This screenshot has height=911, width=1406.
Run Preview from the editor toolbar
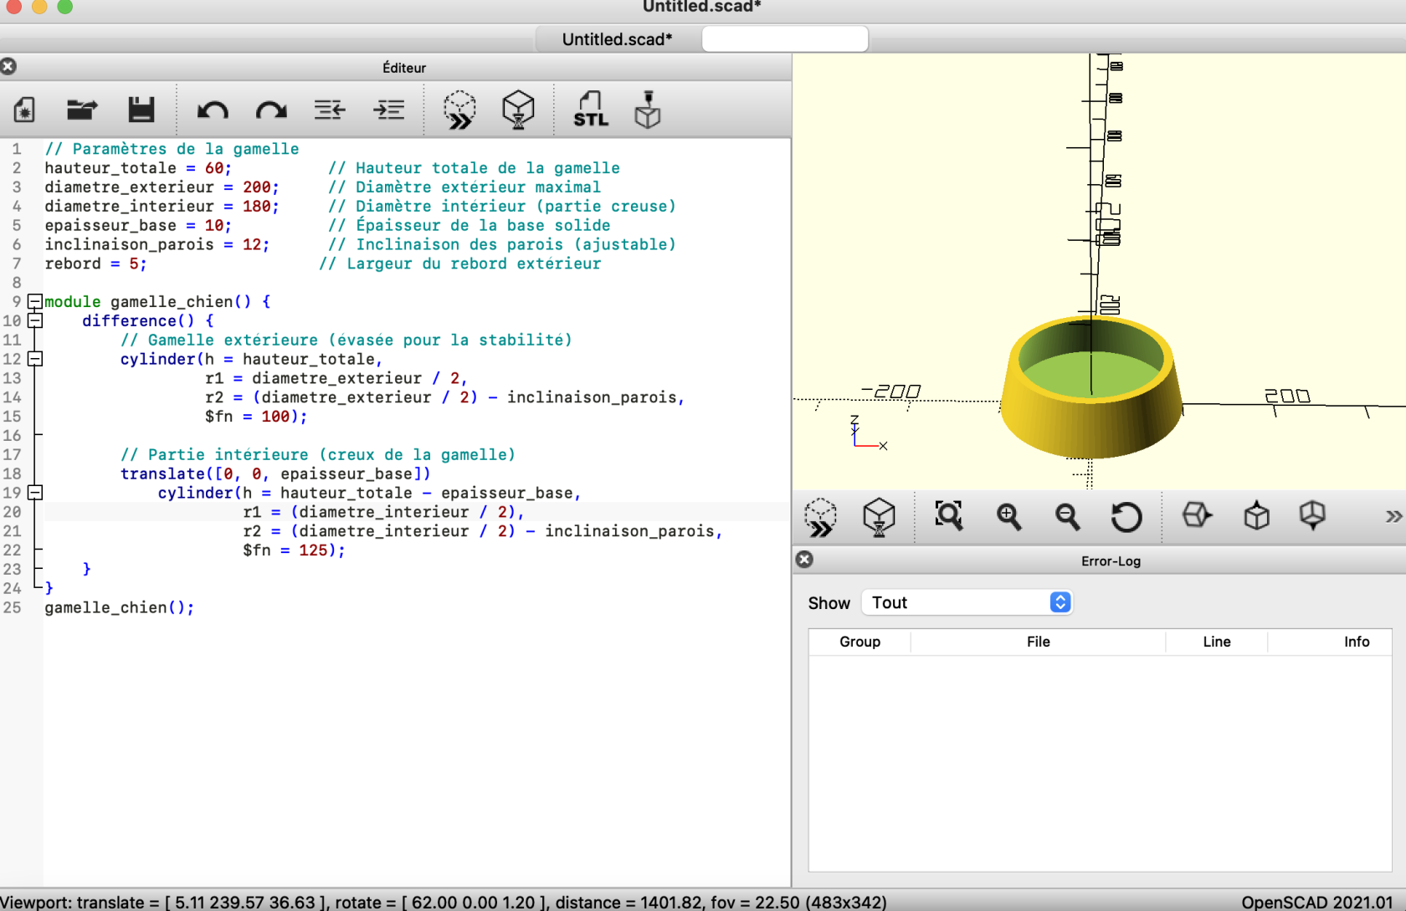[459, 110]
